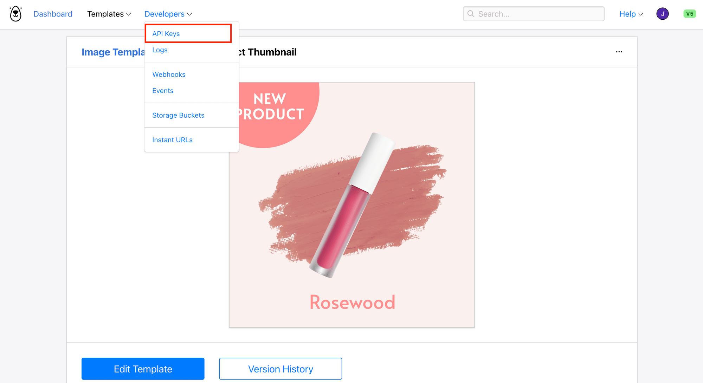Click the Bannerbear bear logo

pos(15,14)
